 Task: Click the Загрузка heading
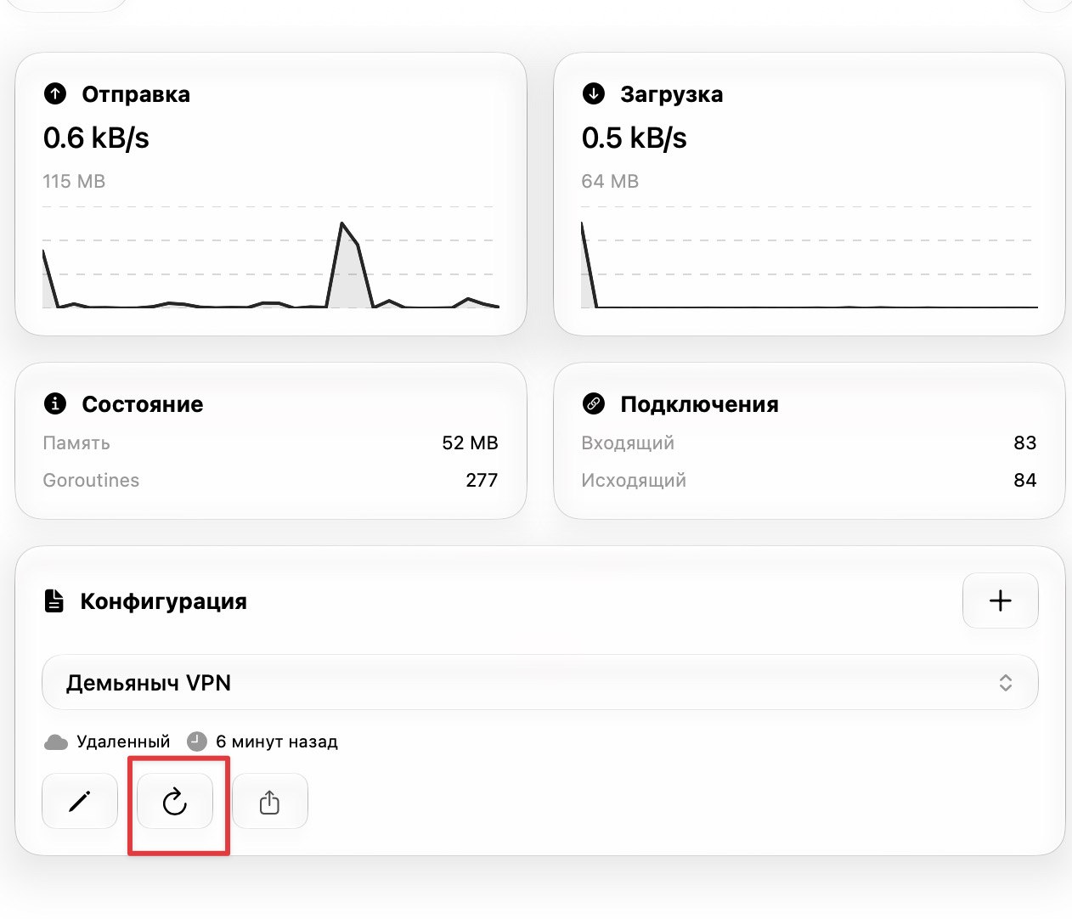(672, 94)
